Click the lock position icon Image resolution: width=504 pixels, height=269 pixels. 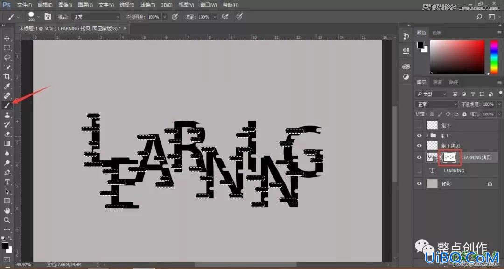(x=448, y=114)
